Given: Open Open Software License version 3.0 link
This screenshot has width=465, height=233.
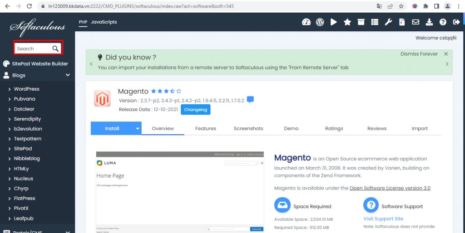Looking at the screenshot, I should (390, 188).
